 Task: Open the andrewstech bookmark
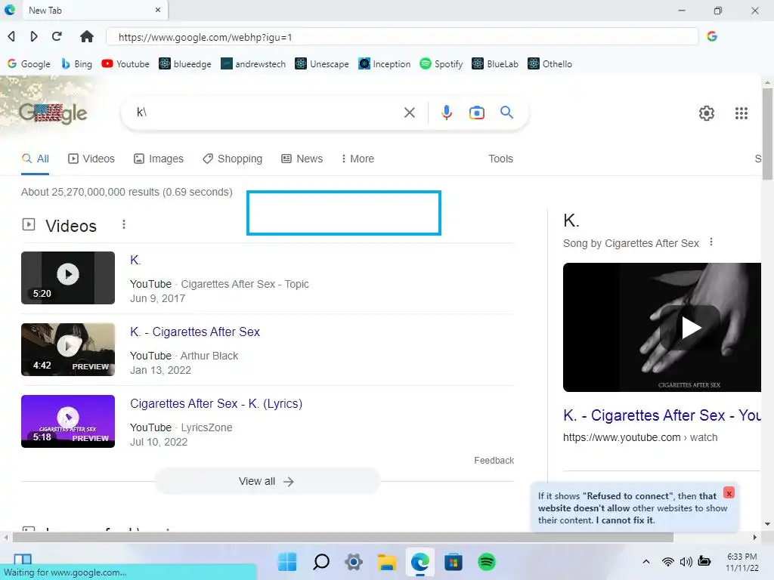click(x=253, y=64)
